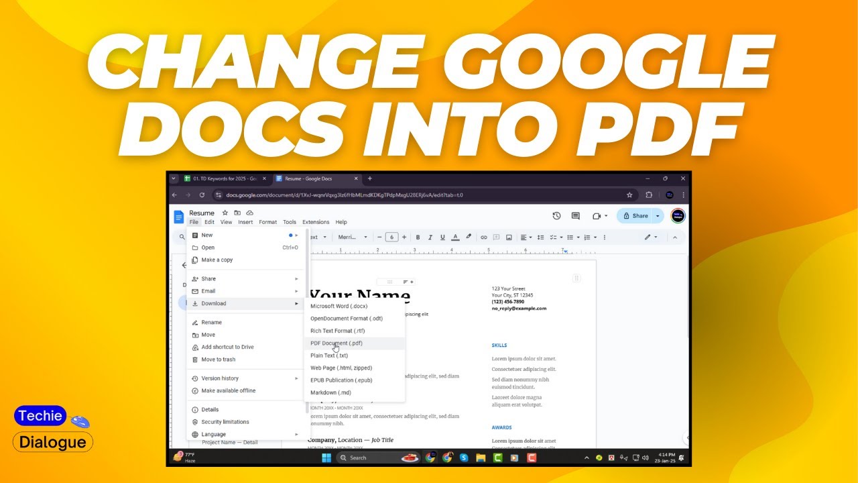Open the Extensions menu

coord(316,222)
